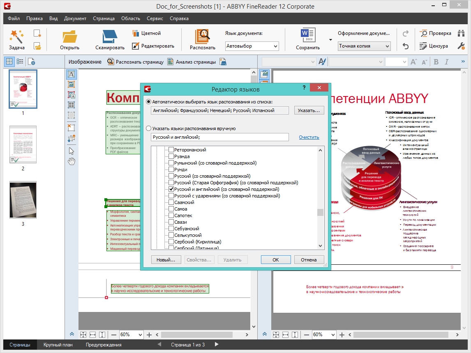Check the Ретороманский language checkbox
471x353 pixels.
tap(171, 149)
